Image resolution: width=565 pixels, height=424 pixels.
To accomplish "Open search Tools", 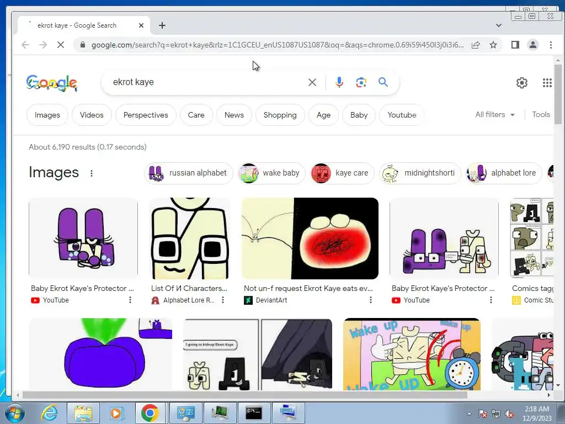I will tap(541, 115).
